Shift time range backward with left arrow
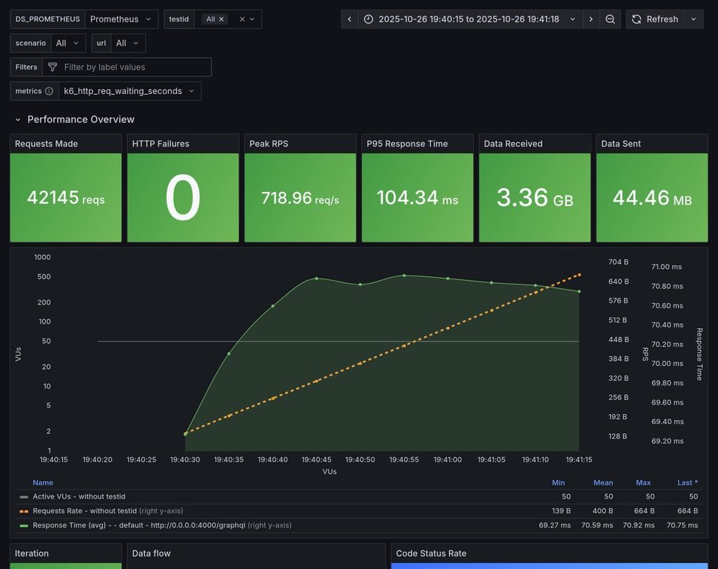Screen dimensions: 718x569 (349, 19)
